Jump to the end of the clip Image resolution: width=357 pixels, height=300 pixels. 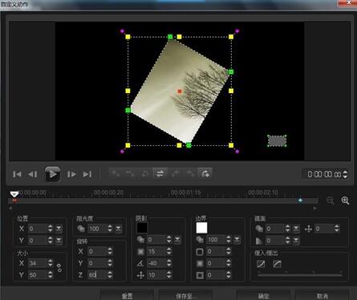[87, 174]
